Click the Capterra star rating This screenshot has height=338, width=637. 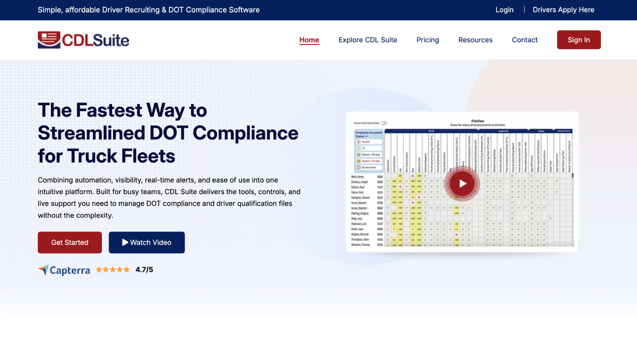[x=113, y=269]
